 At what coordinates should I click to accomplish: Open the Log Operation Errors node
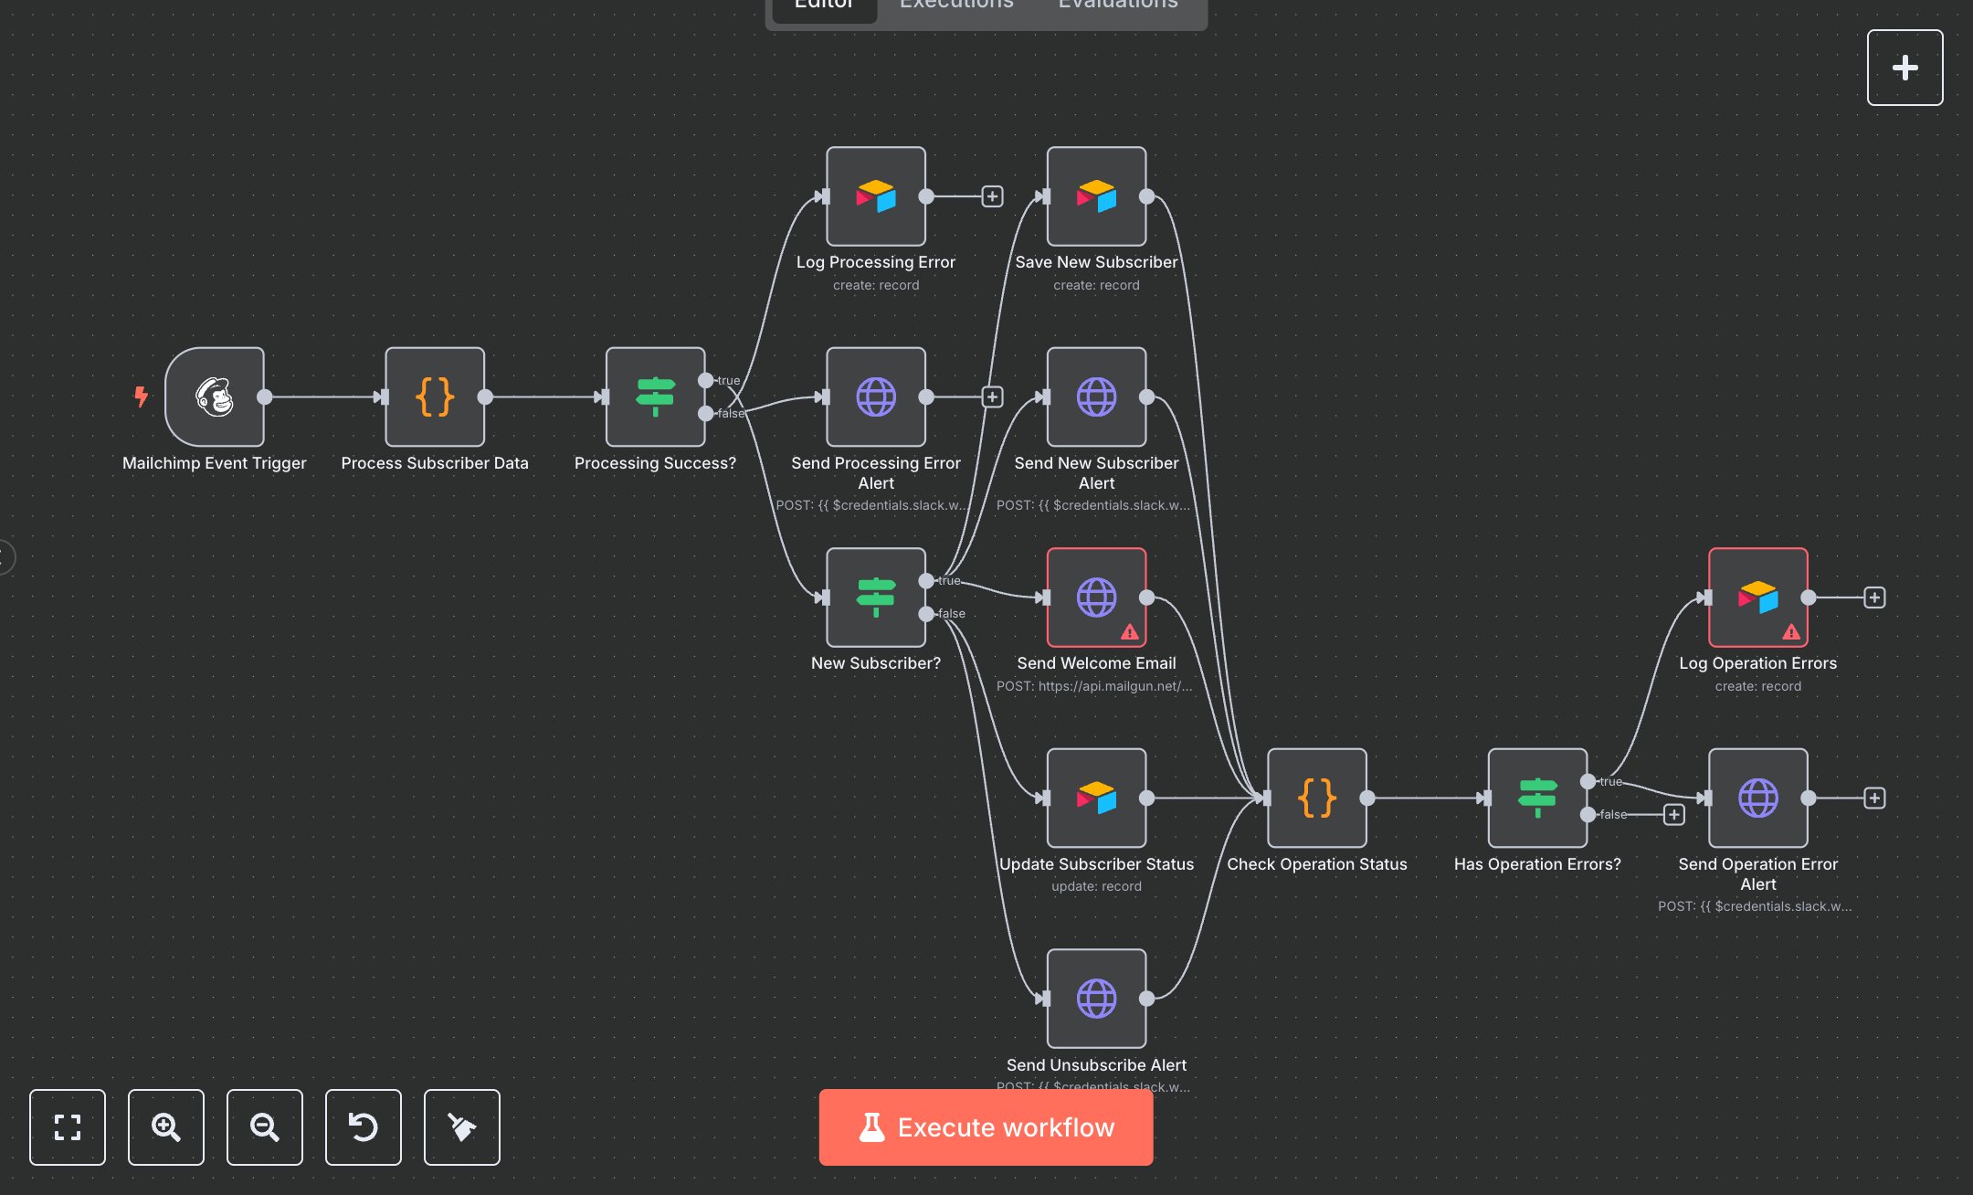[1757, 597]
